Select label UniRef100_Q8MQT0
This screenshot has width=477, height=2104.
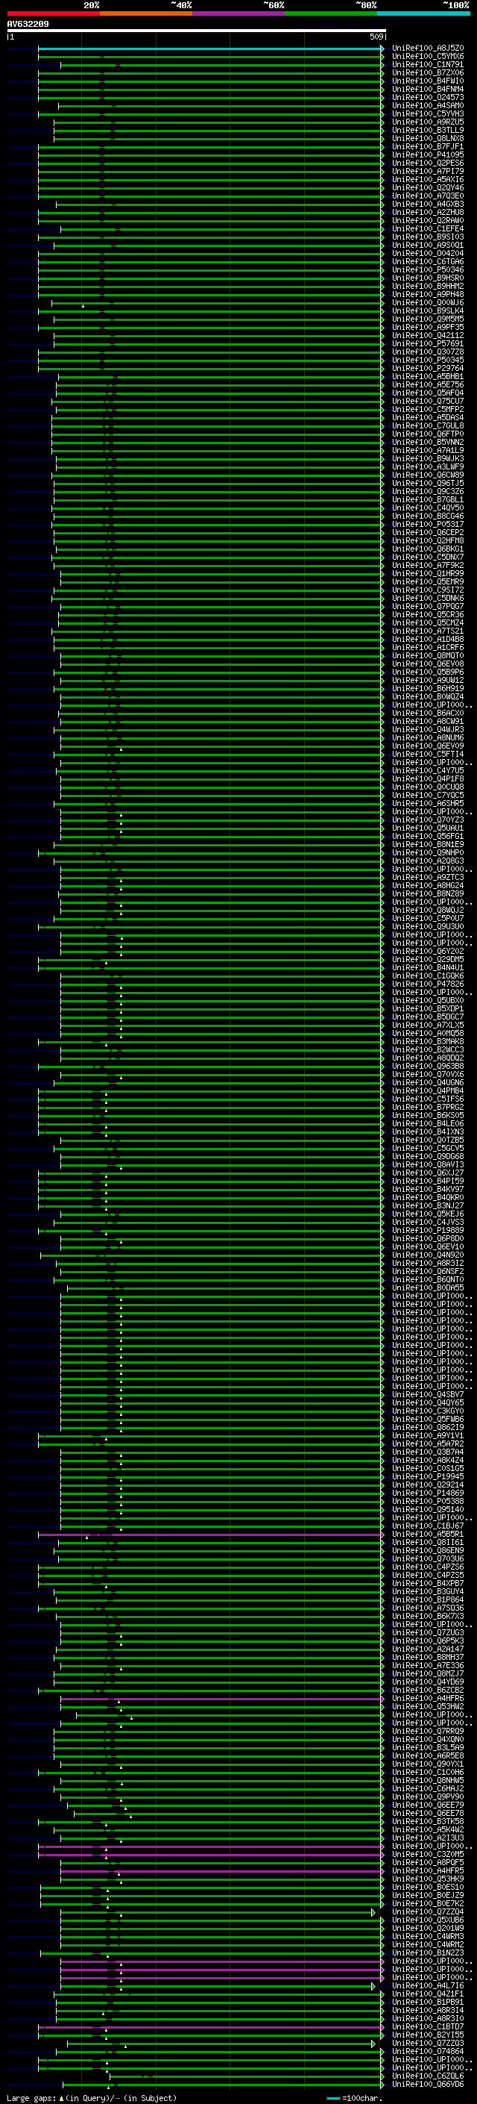(428, 656)
